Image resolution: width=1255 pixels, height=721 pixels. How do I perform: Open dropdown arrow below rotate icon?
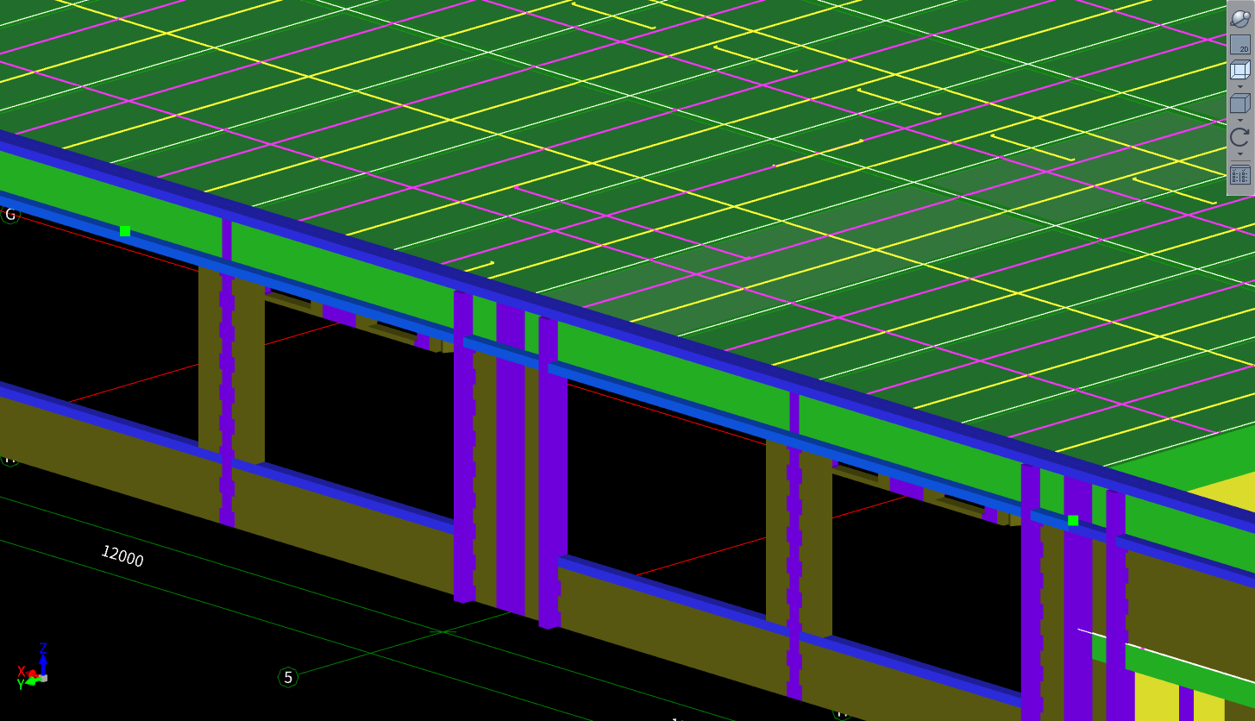(x=1240, y=154)
